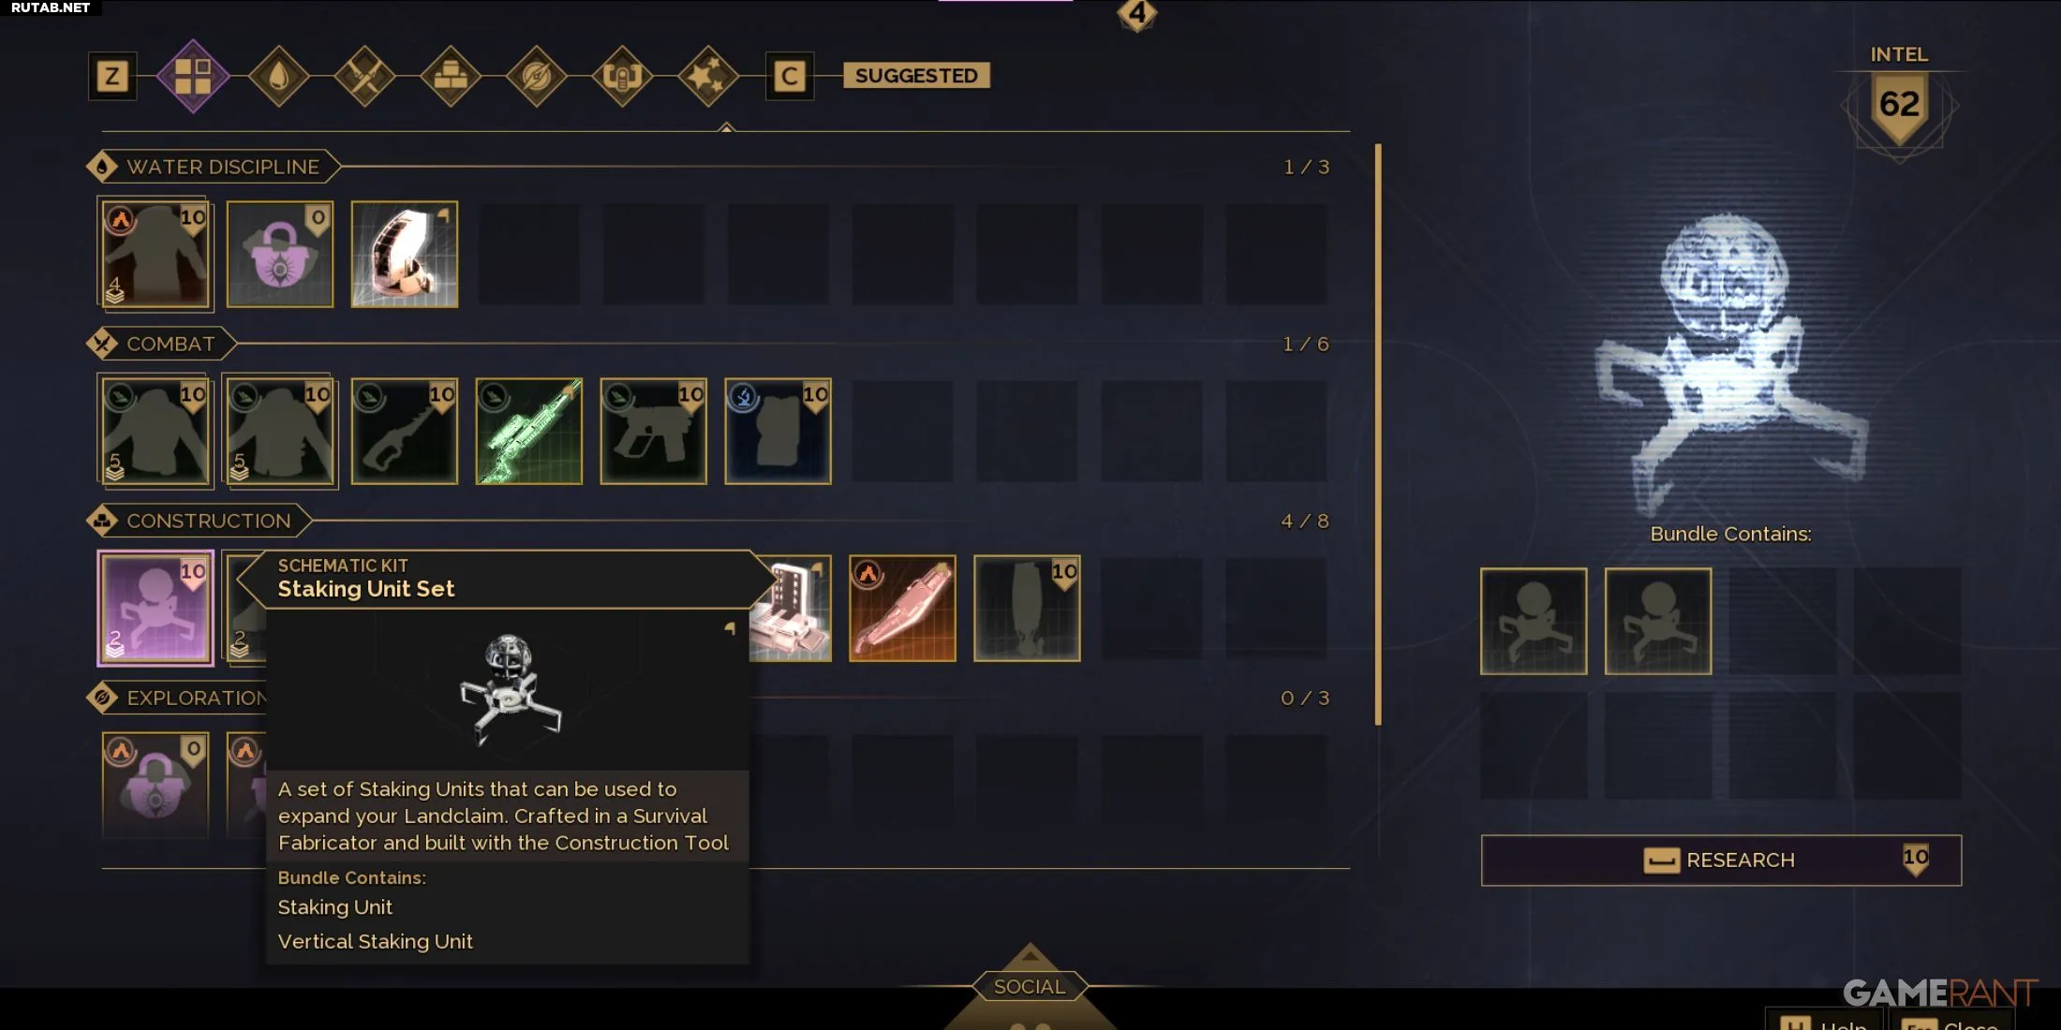This screenshot has width=2061, height=1030.
Task: Open the water droplet category tab
Action: coord(278,76)
